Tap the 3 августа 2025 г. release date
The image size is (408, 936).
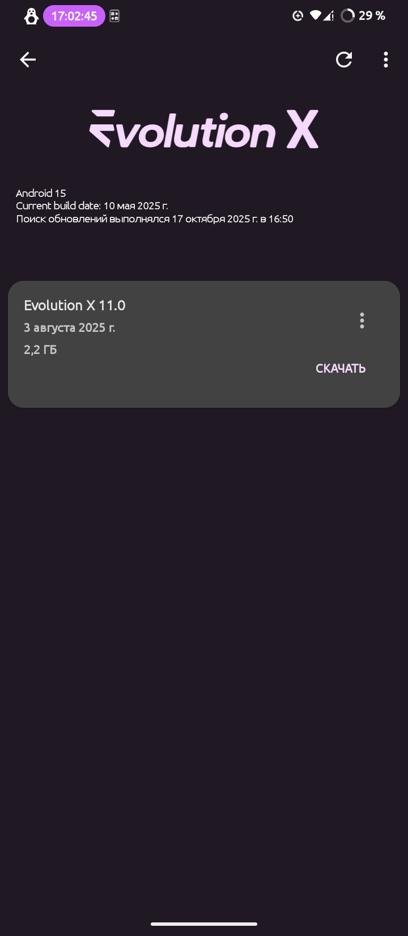pyautogui.click(x=70, y=328)
